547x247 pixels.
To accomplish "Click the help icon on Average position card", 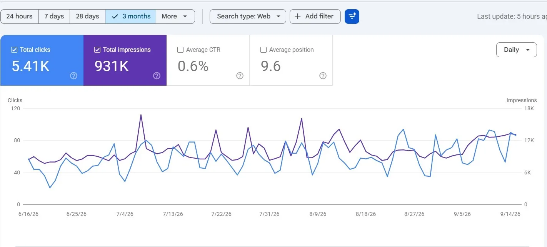I will click(323, 76).
